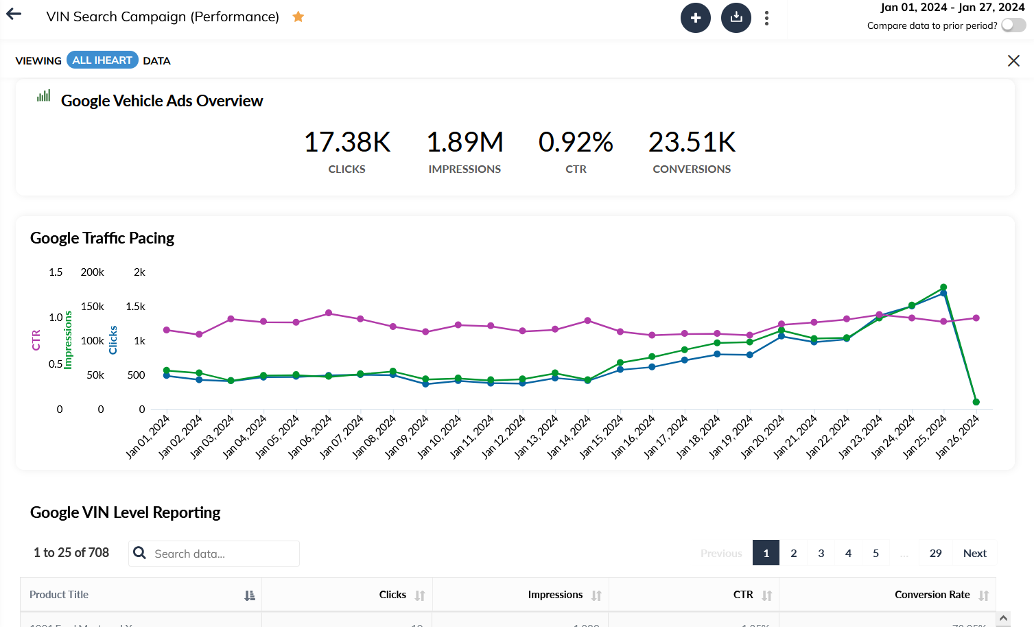
Task: Click the plus add button
Action: [695, 18]
